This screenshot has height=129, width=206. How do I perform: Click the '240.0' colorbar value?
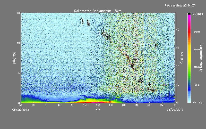[x=197, y=32]
